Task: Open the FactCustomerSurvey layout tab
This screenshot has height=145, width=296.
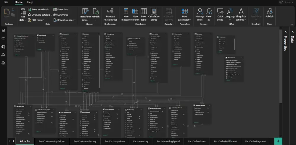Action: pos(85,141)
